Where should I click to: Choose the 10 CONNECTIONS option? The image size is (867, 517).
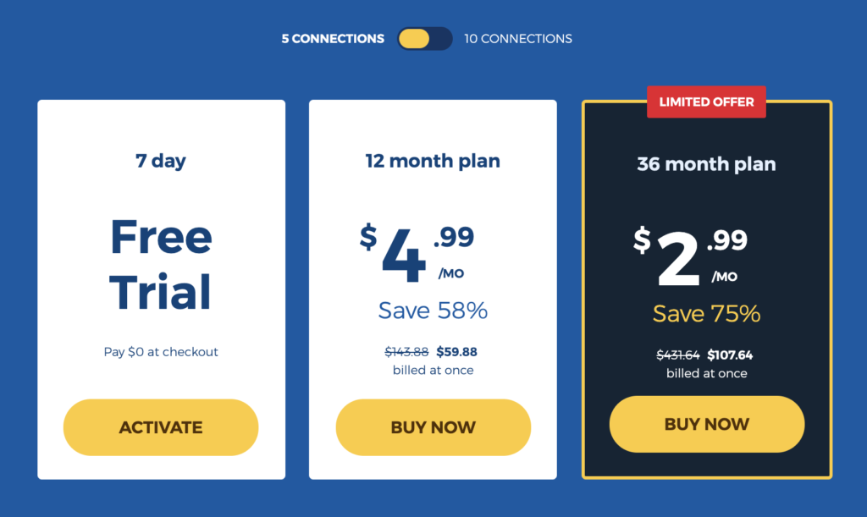coord(518,39)
